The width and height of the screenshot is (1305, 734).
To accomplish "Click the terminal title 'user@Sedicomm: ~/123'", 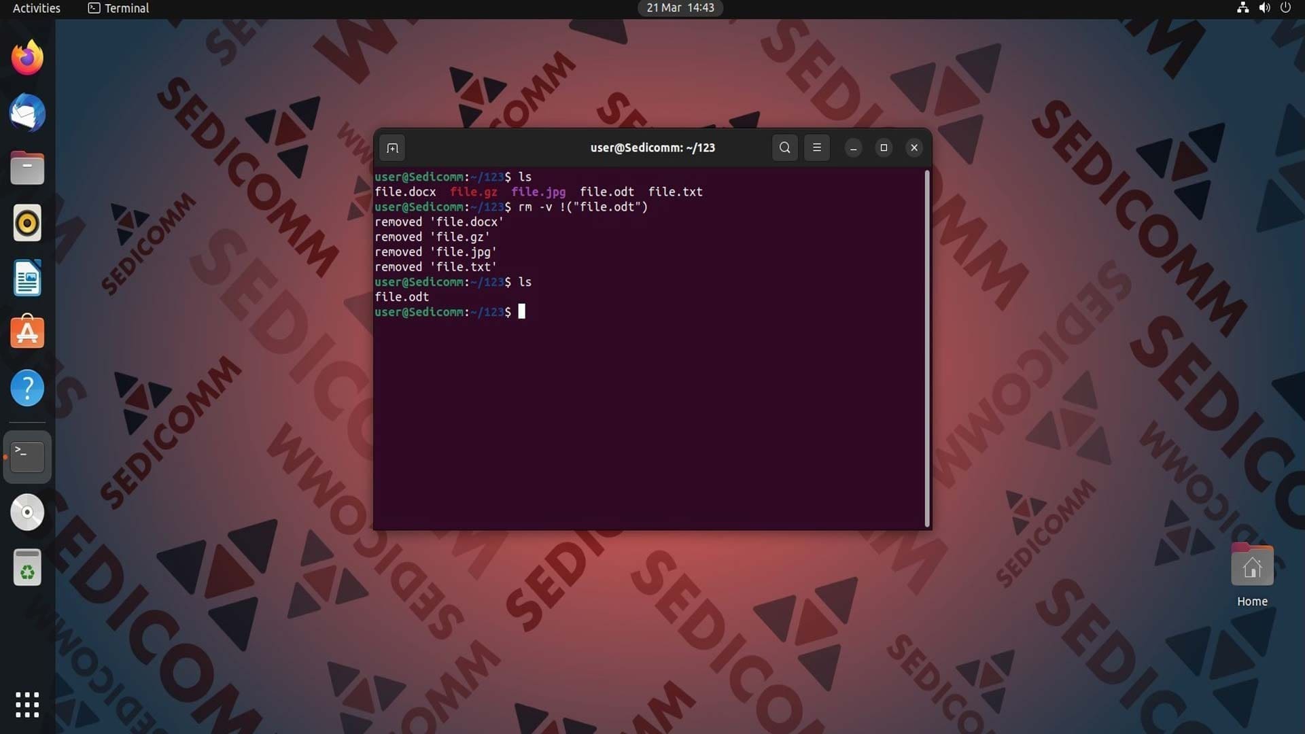I will (x=652, y=147).
